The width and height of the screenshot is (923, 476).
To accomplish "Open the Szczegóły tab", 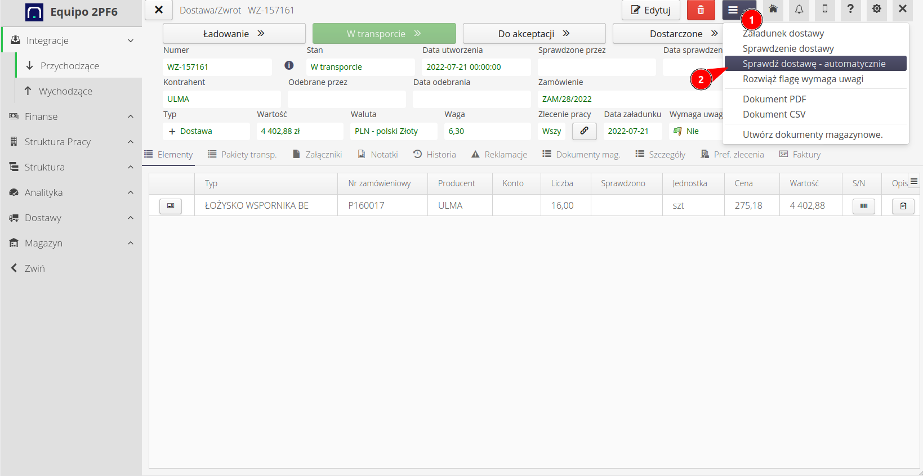I will [661, 154].
